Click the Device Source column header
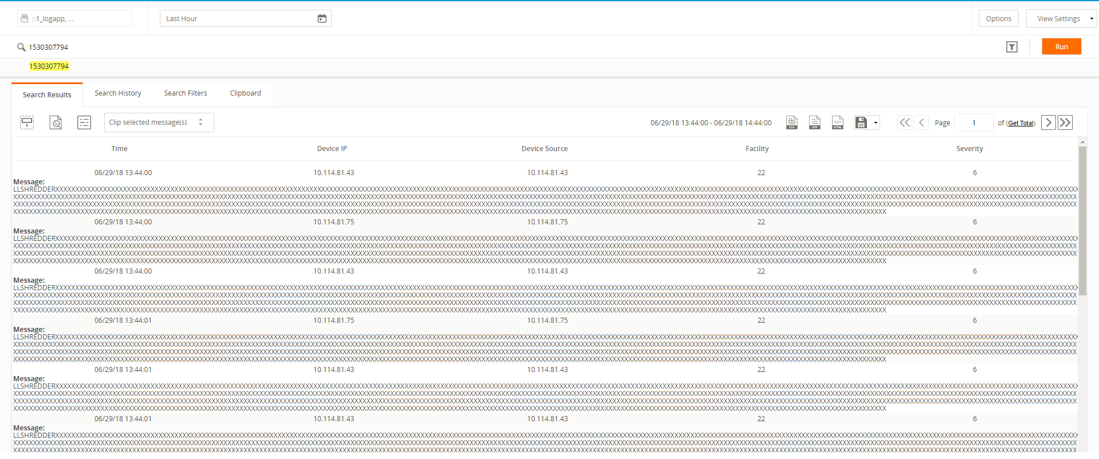 pos(544,149)
